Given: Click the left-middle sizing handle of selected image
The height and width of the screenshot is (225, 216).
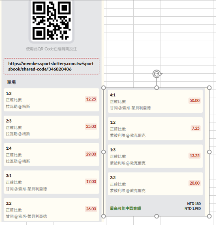Looking at the screenshot, I should (x=103, y=152).
